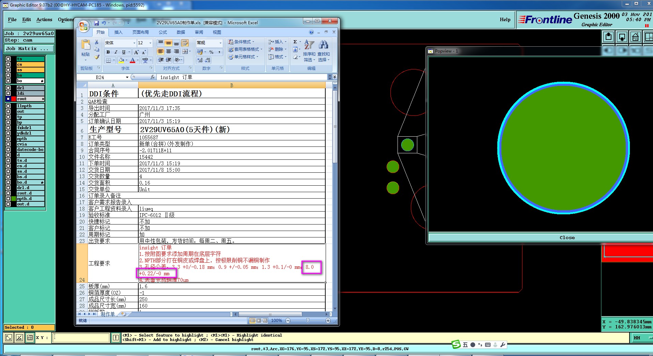
Task: Click the Center text alignment icon
Action: coord(169,51)
